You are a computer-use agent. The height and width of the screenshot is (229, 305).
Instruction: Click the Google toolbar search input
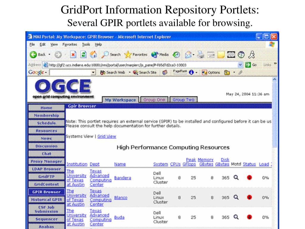pos(70,72)
